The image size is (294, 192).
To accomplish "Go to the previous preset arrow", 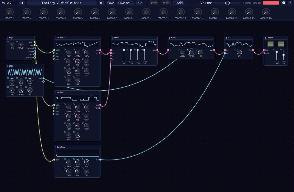I will coord(22,3).
